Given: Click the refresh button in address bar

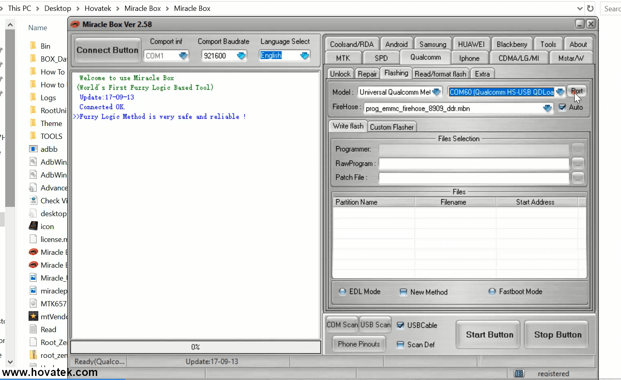Looking at the screenshot, I should coord(590,8).
